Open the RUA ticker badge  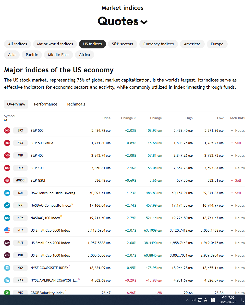click(20, 230)
